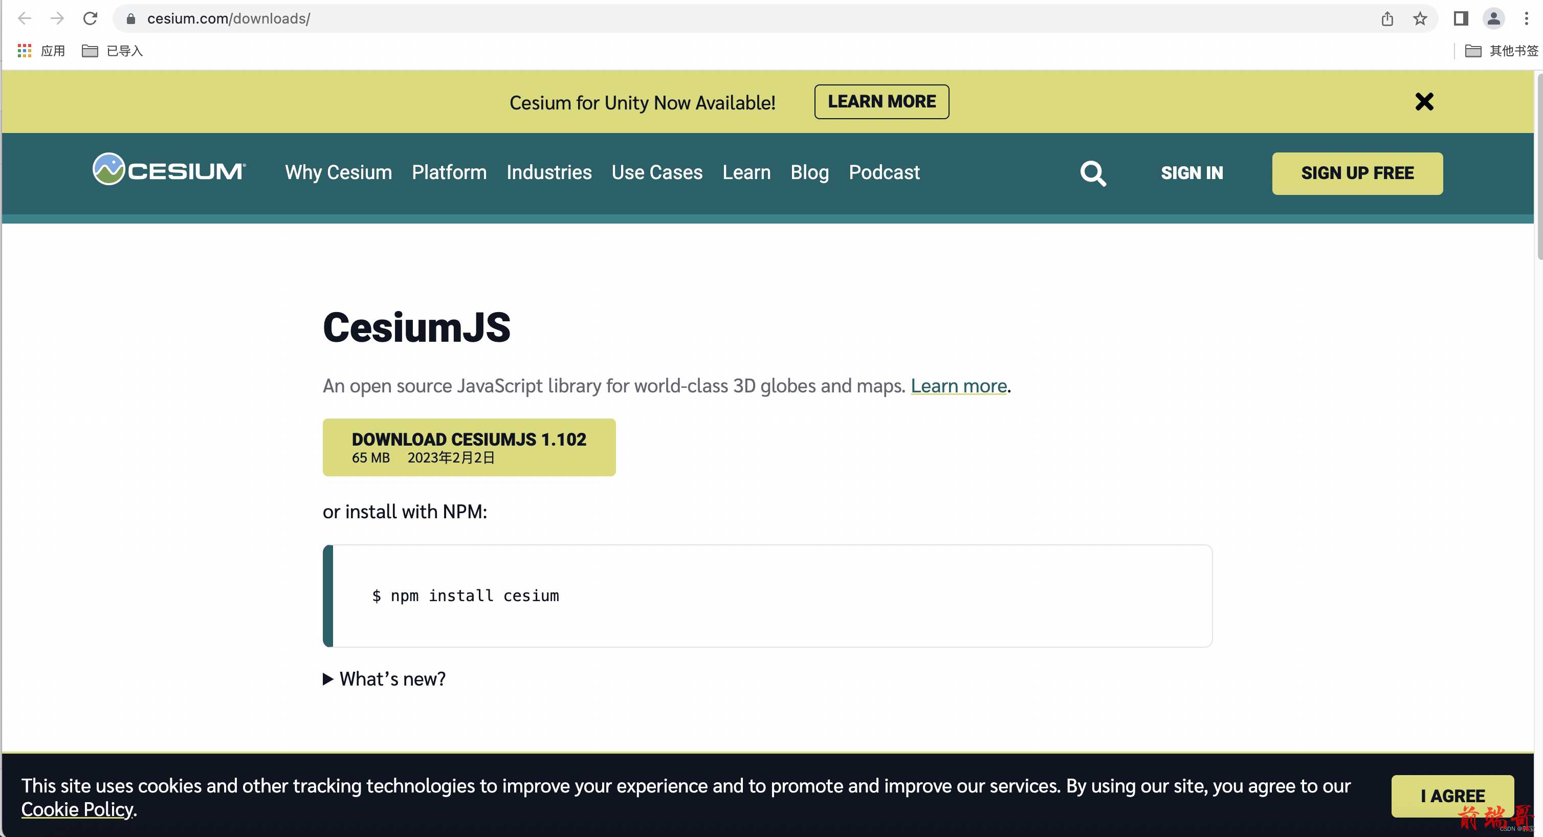Reload the page with refresh icon
The image size is (1543, 837).
(90, 18)
